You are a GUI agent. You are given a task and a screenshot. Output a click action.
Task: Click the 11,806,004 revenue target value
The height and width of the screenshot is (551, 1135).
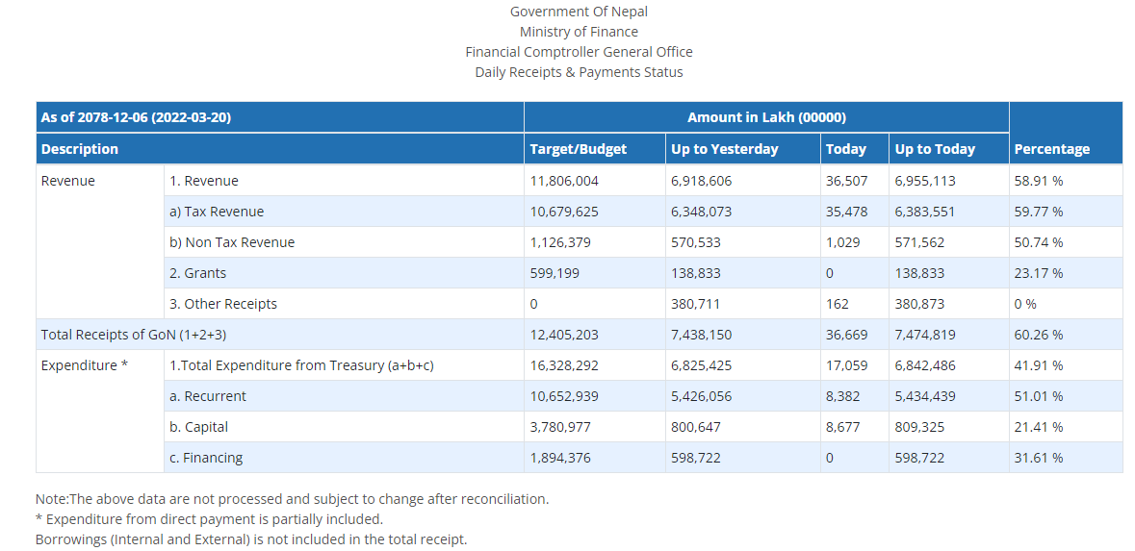tap(564, 181)
